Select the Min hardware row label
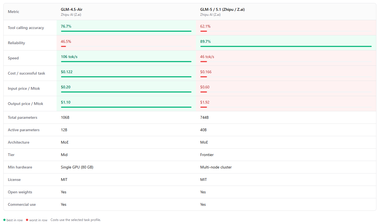Screen dimensions: 380x224 tap(20, 167)
